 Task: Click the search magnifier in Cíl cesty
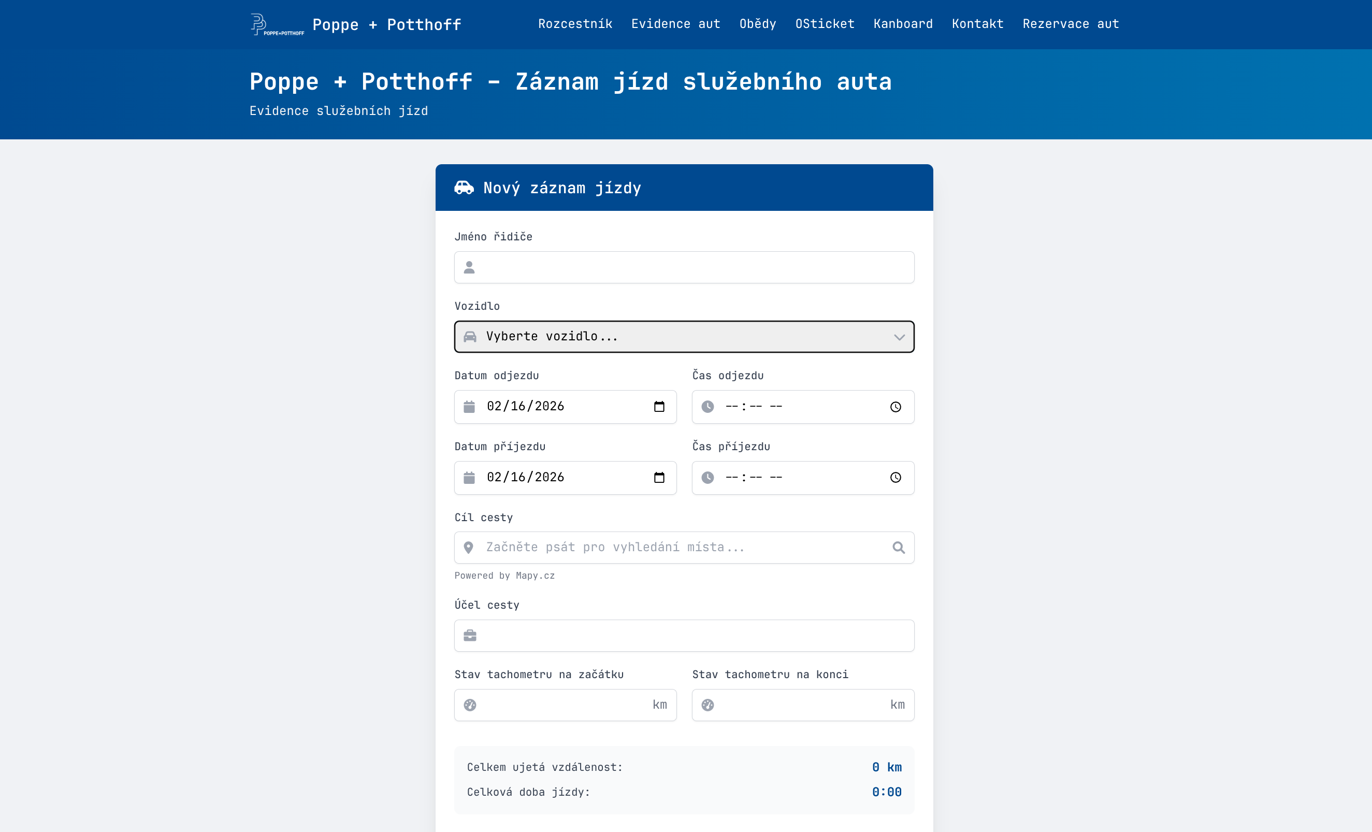click(899, 548)
